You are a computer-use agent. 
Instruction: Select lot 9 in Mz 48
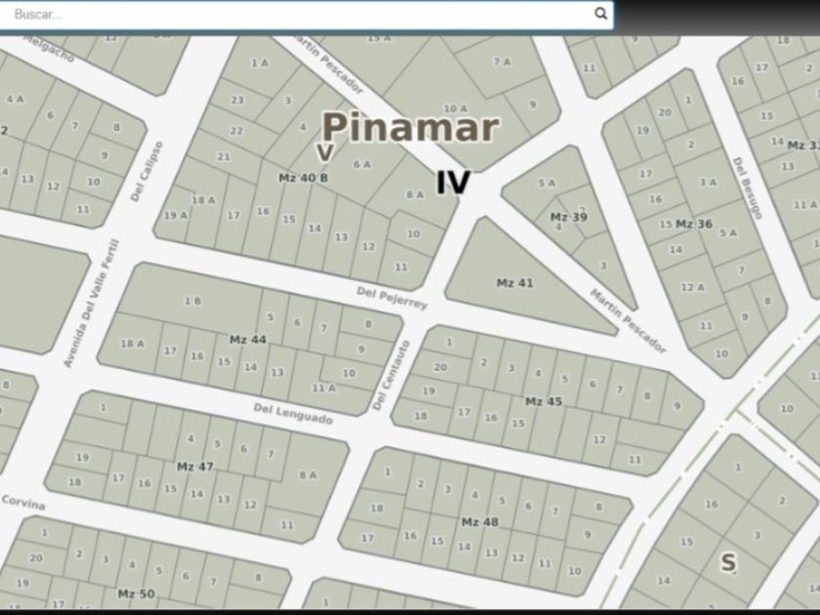tap(588, 535)
